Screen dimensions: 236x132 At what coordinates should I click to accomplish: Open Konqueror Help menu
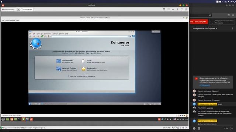(67, 34)
